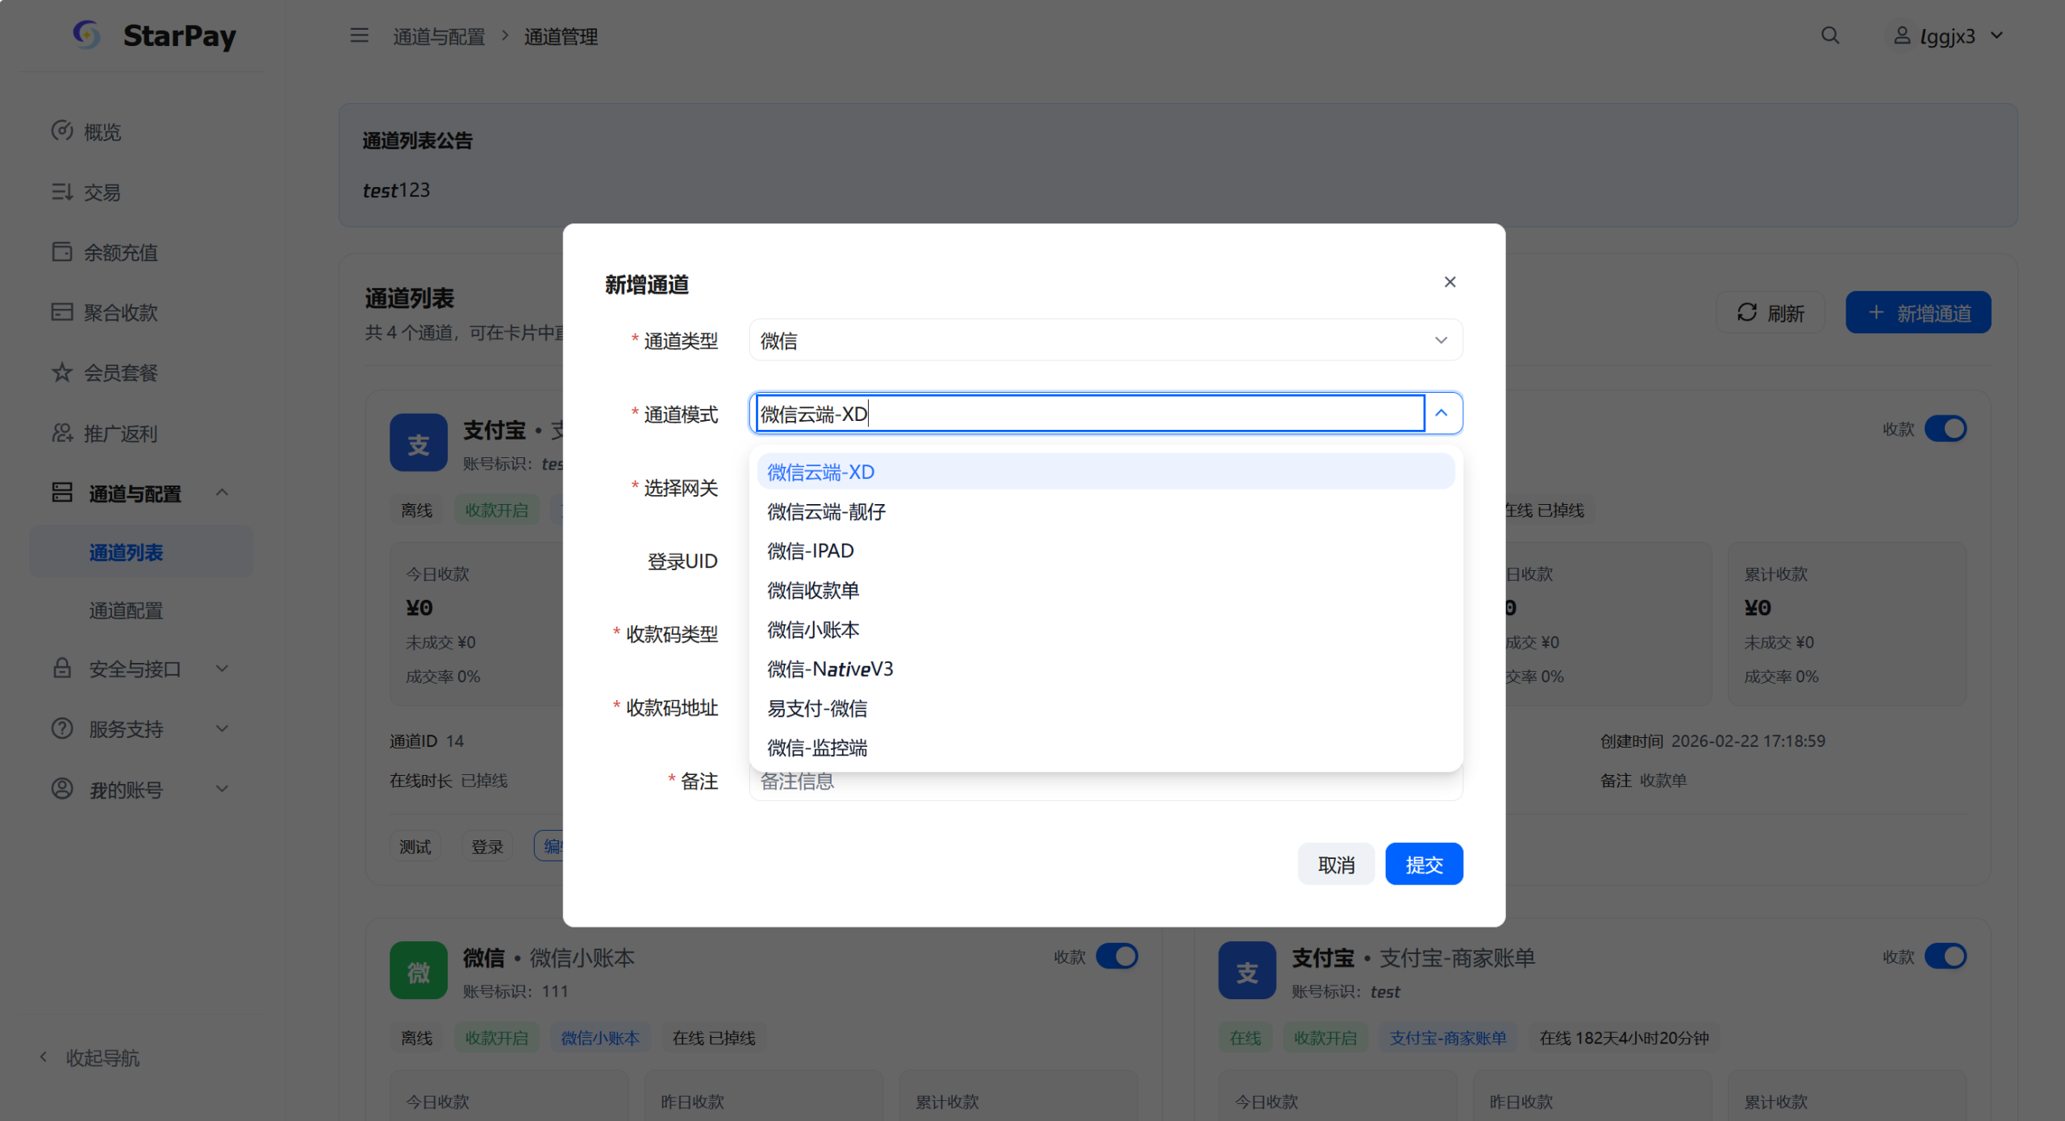Expand the 安全与接口 chevron
2065x1121 pixels.
(223, 669)
